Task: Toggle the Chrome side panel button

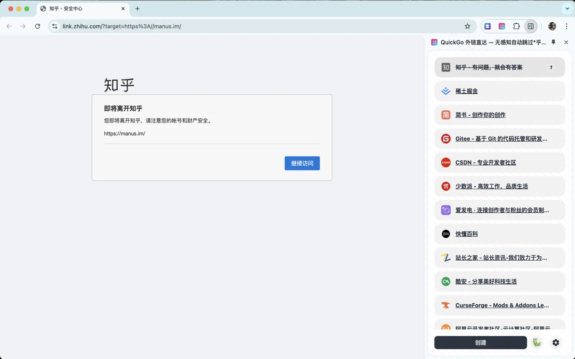Action: point(531,26)
